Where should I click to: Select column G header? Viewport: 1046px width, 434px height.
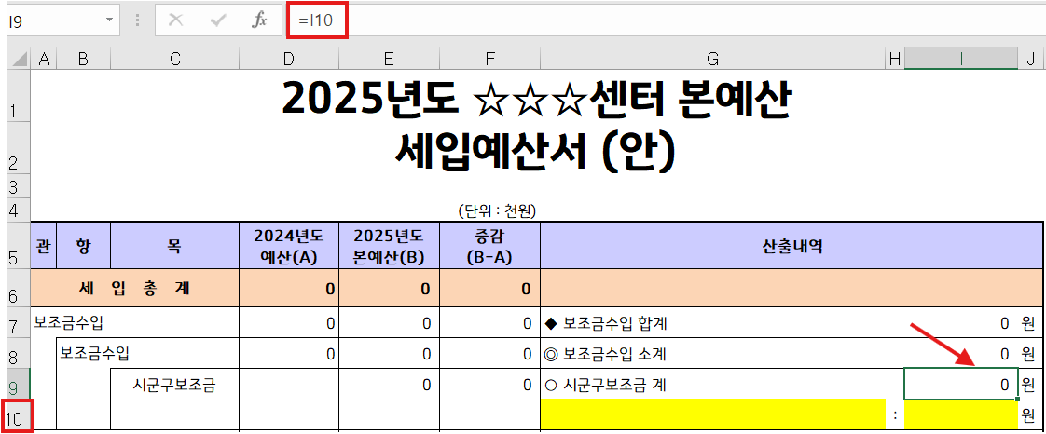pos(712,60)
